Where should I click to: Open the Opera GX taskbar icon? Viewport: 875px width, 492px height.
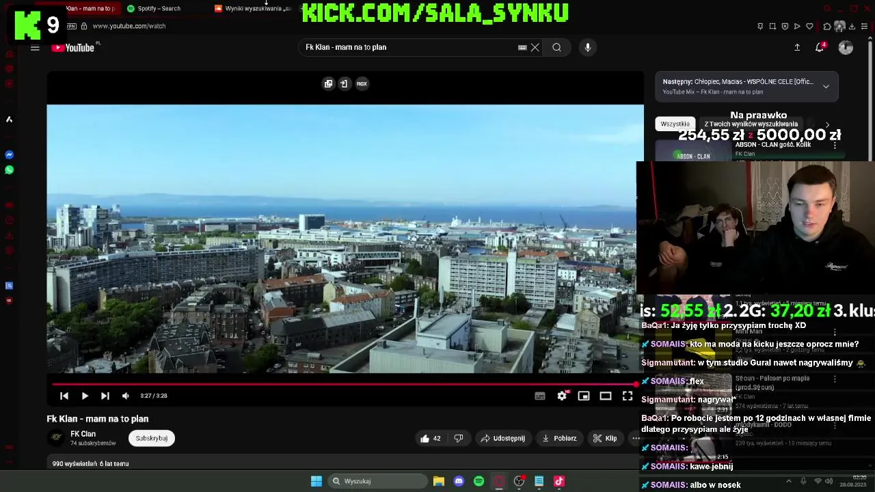499,481
